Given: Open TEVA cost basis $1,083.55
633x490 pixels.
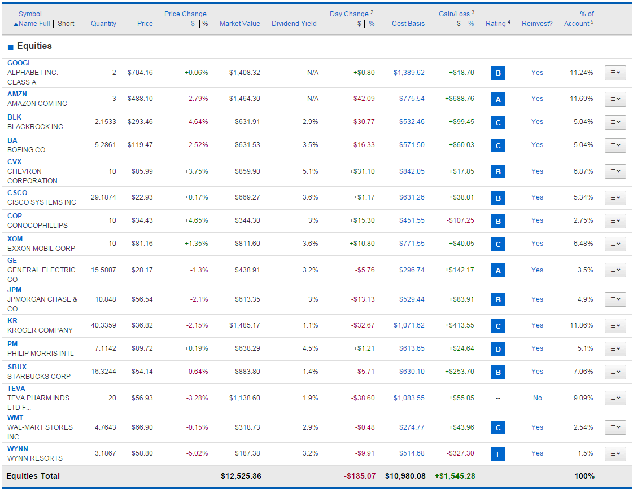Looking at the screenshot, I should point(409,398).
